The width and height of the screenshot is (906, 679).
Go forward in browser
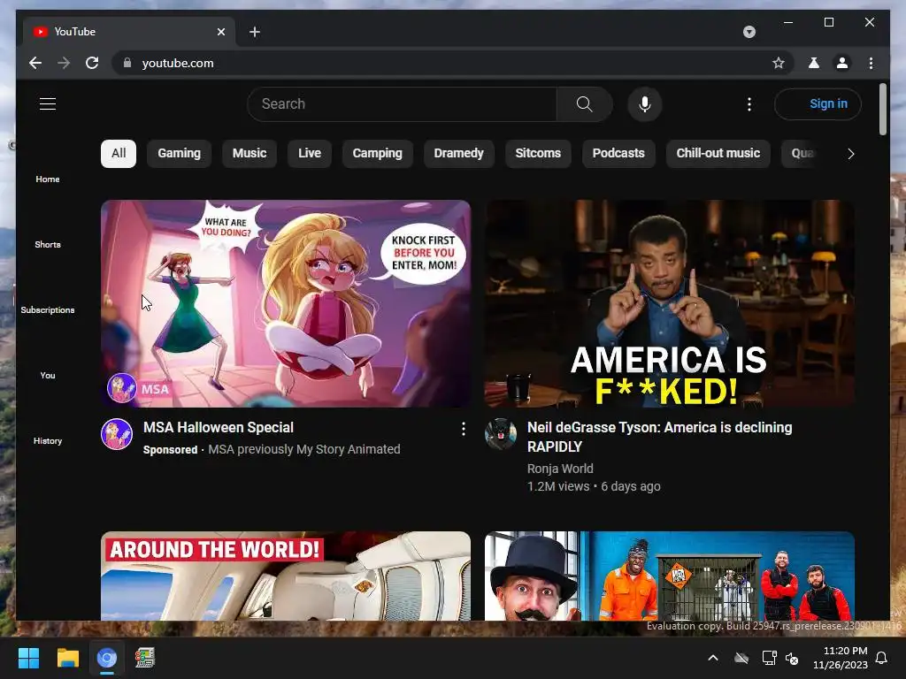pos(64,63)
